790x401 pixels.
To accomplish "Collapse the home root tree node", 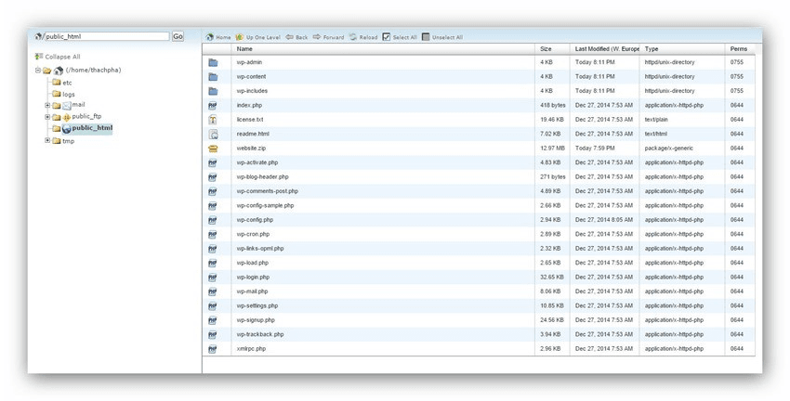I will point(38,70).
